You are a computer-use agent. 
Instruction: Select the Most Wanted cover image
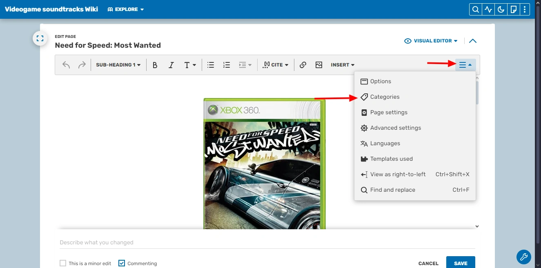pos(265,164)
